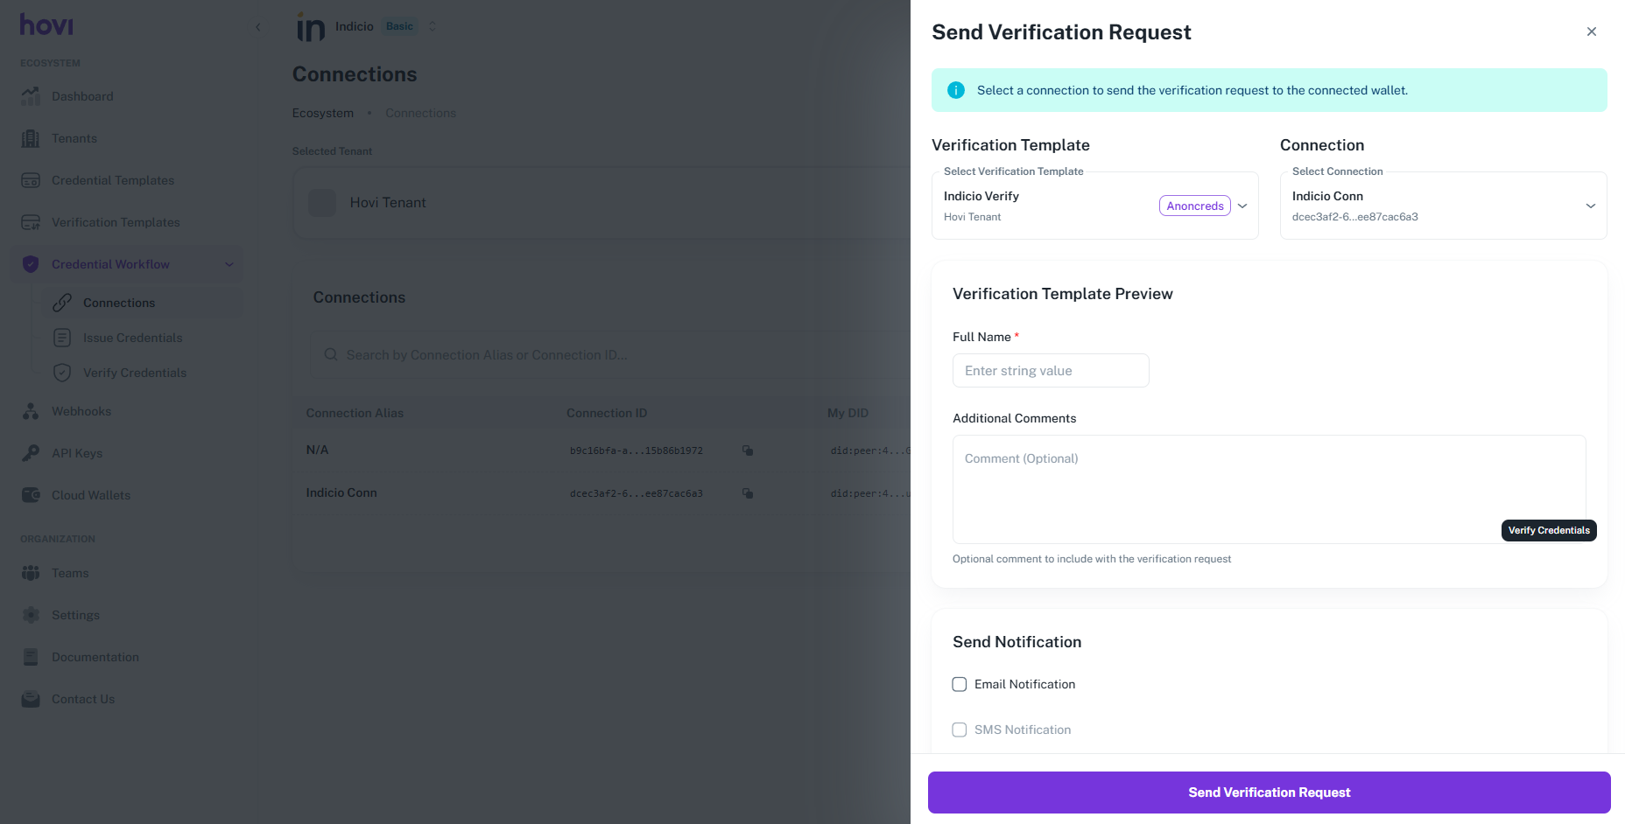Collapse the Credential Workflow menu
This screenshot has width=1625, height=824.
click(x=229, y=264)
